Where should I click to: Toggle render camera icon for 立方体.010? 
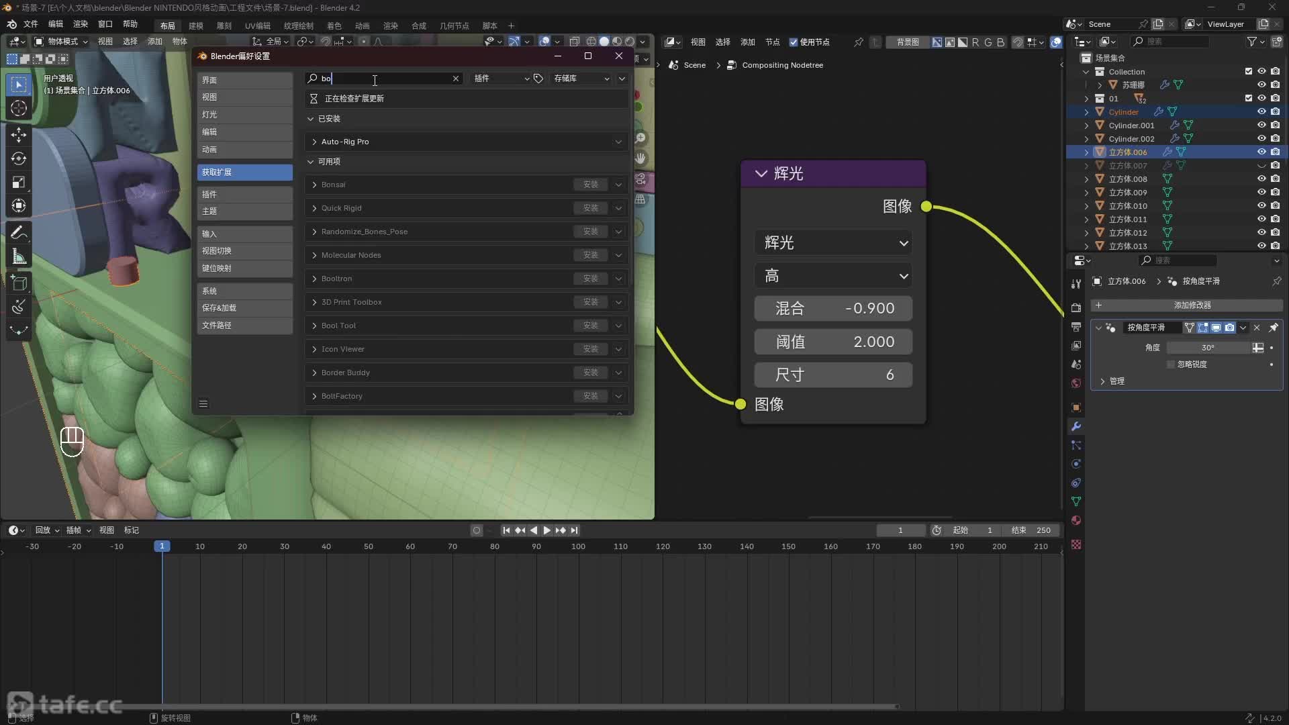click(x=1275, y=206)
